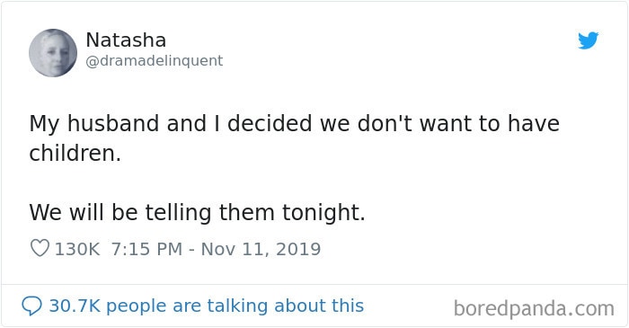Click the word "decided" in the tweet
Image resolution: width=629 pixels, height=328 pixels.
[270, 123]
